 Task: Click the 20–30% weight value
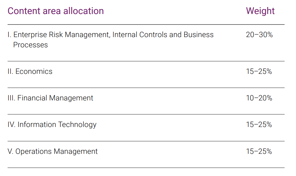259,35
